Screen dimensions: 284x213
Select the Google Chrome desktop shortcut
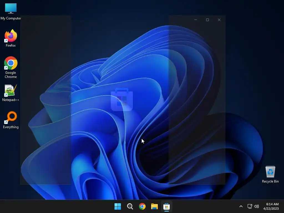click(11, 67)
